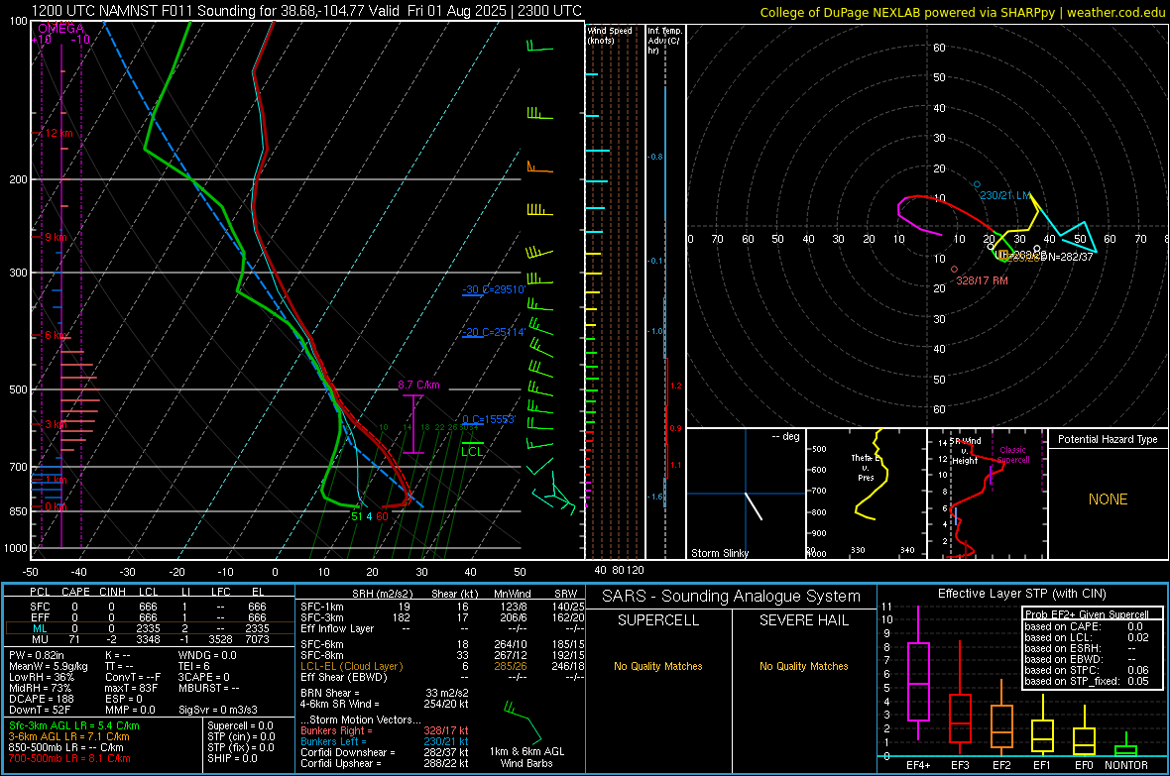The height and width of the screenshot is (776, 1170).
Task: Click the DCAPE = 188 value
Action: point(41,699)
